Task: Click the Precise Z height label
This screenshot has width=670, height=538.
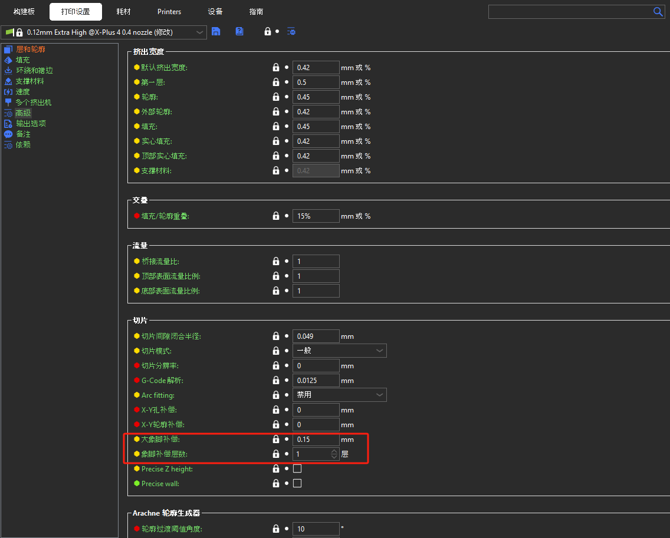Action: (167, 469)
